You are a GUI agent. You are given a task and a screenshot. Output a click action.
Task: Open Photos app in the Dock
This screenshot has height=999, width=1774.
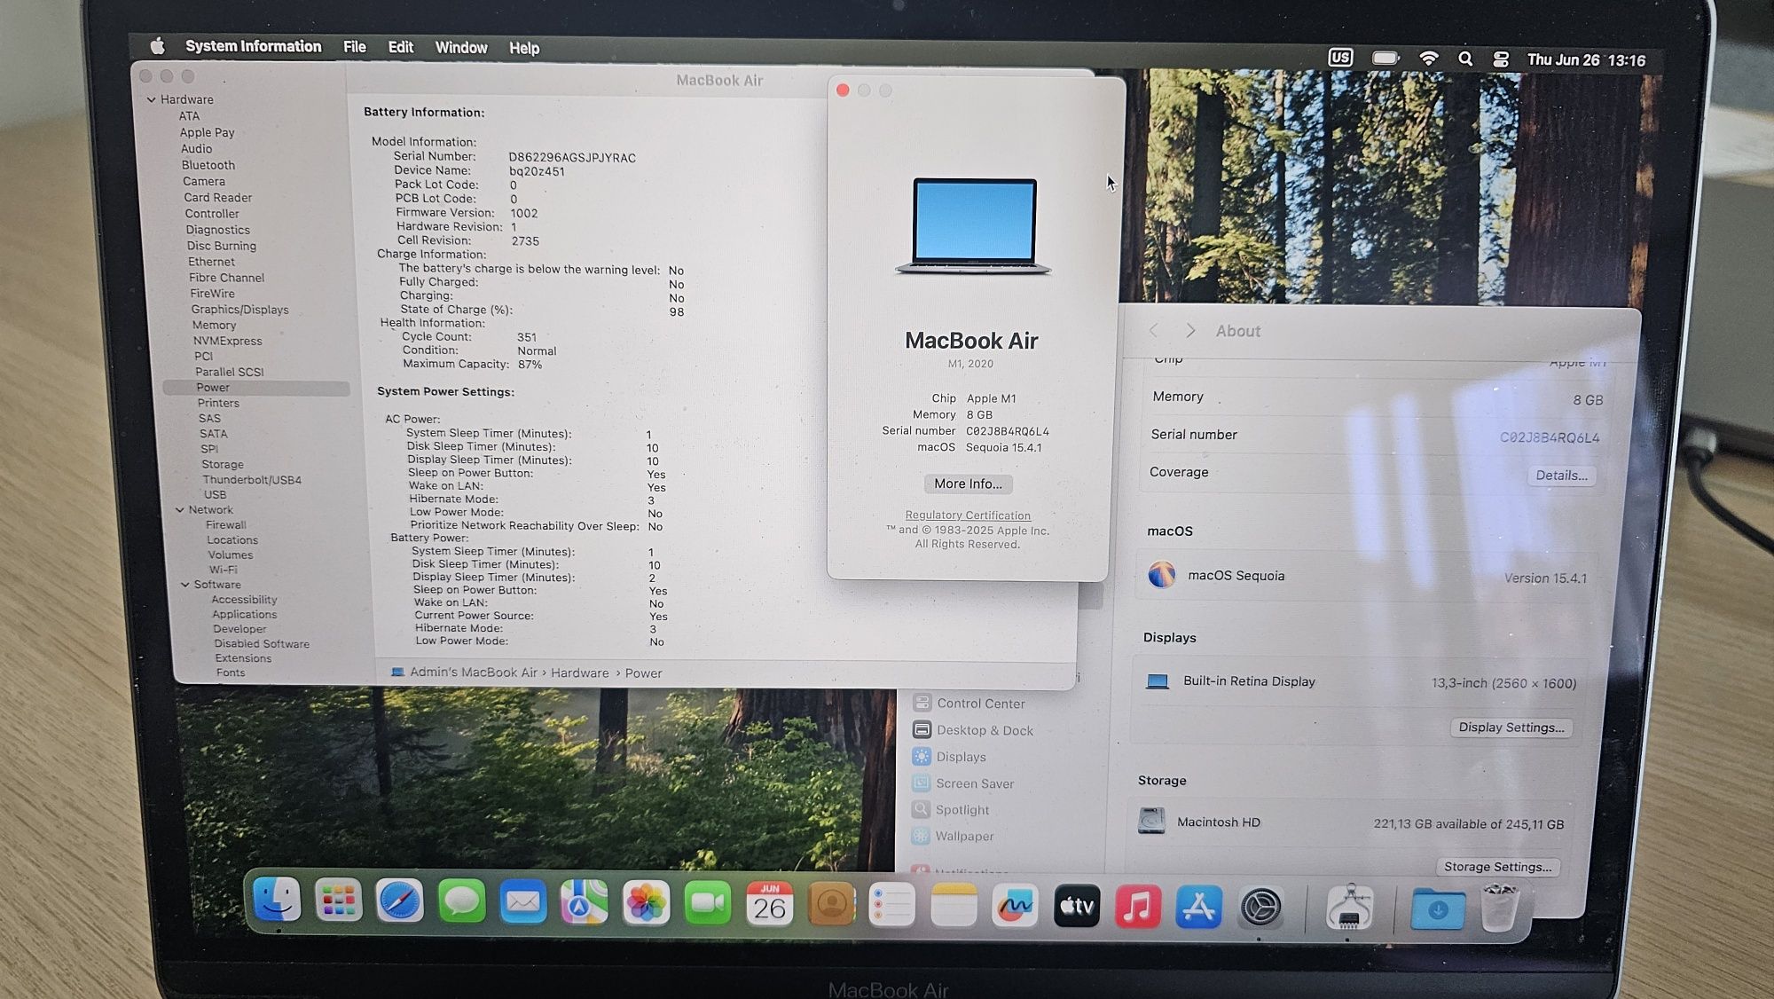(x=646, y=905)
